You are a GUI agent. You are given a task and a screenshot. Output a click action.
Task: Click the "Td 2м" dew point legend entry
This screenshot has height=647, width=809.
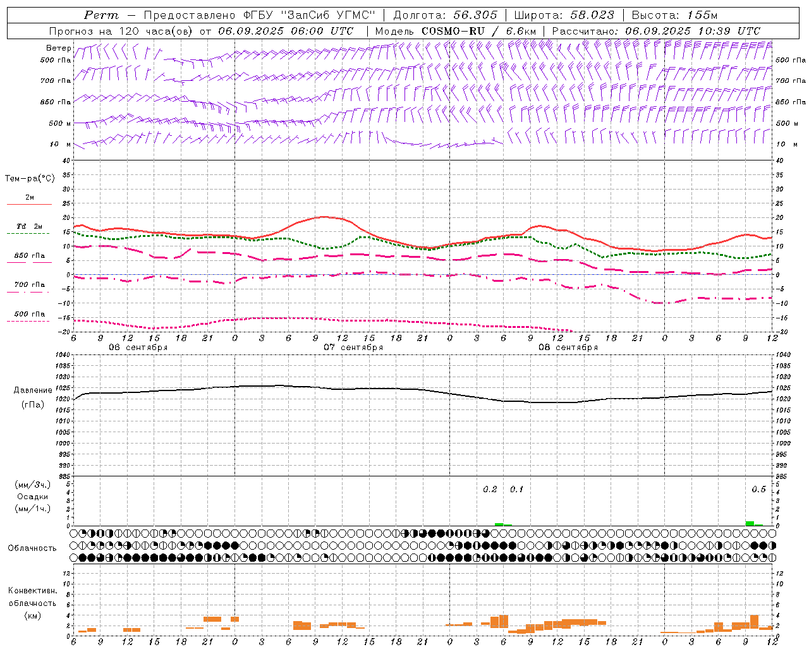[x=29, y=226]
